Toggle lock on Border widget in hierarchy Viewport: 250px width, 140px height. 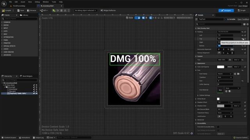34,91
